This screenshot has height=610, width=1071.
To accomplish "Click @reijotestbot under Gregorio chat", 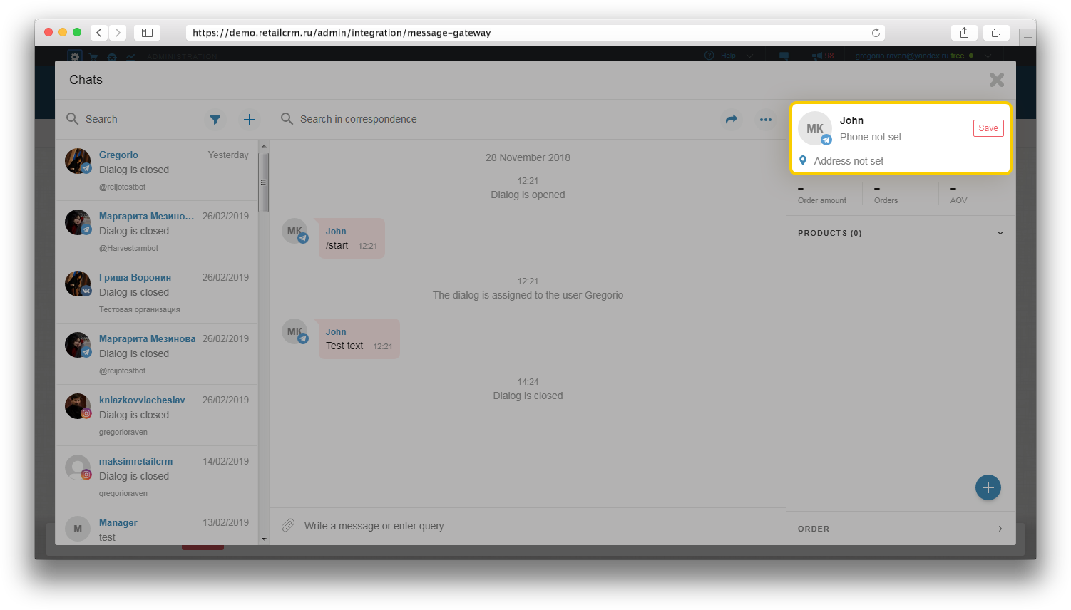I will click(122, 187).
